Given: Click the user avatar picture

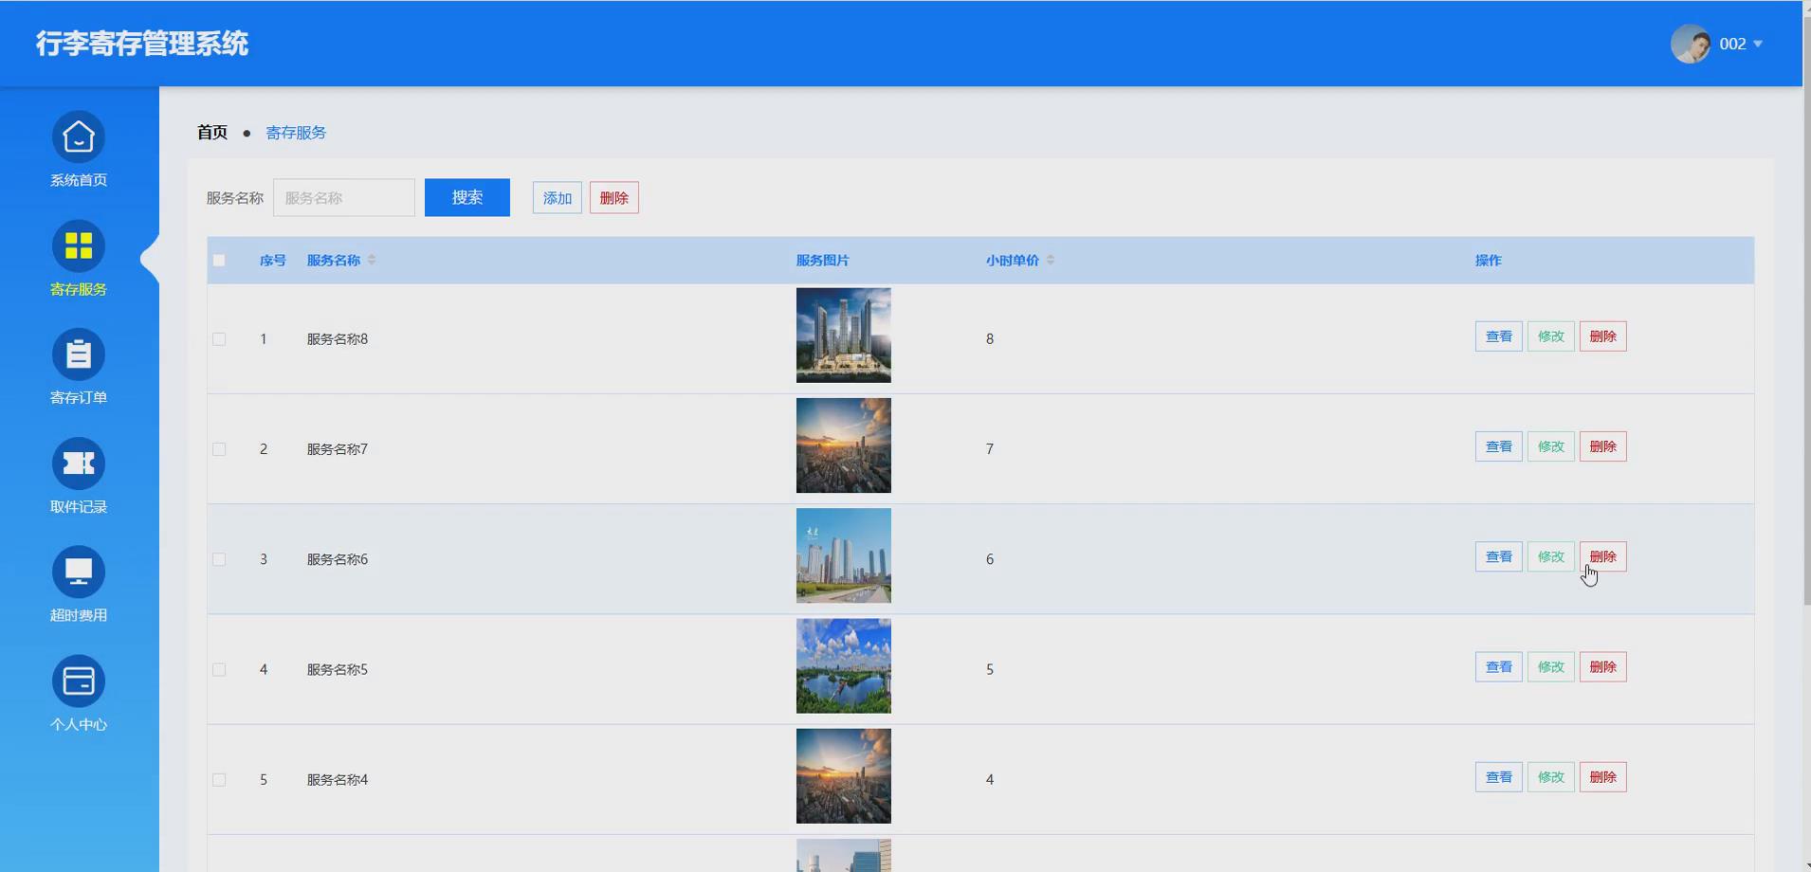Looking at the screenshot, I should 1691,44.
